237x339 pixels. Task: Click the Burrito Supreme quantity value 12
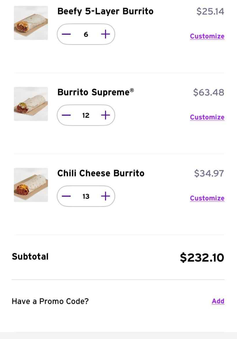click(x=86, y=116)
